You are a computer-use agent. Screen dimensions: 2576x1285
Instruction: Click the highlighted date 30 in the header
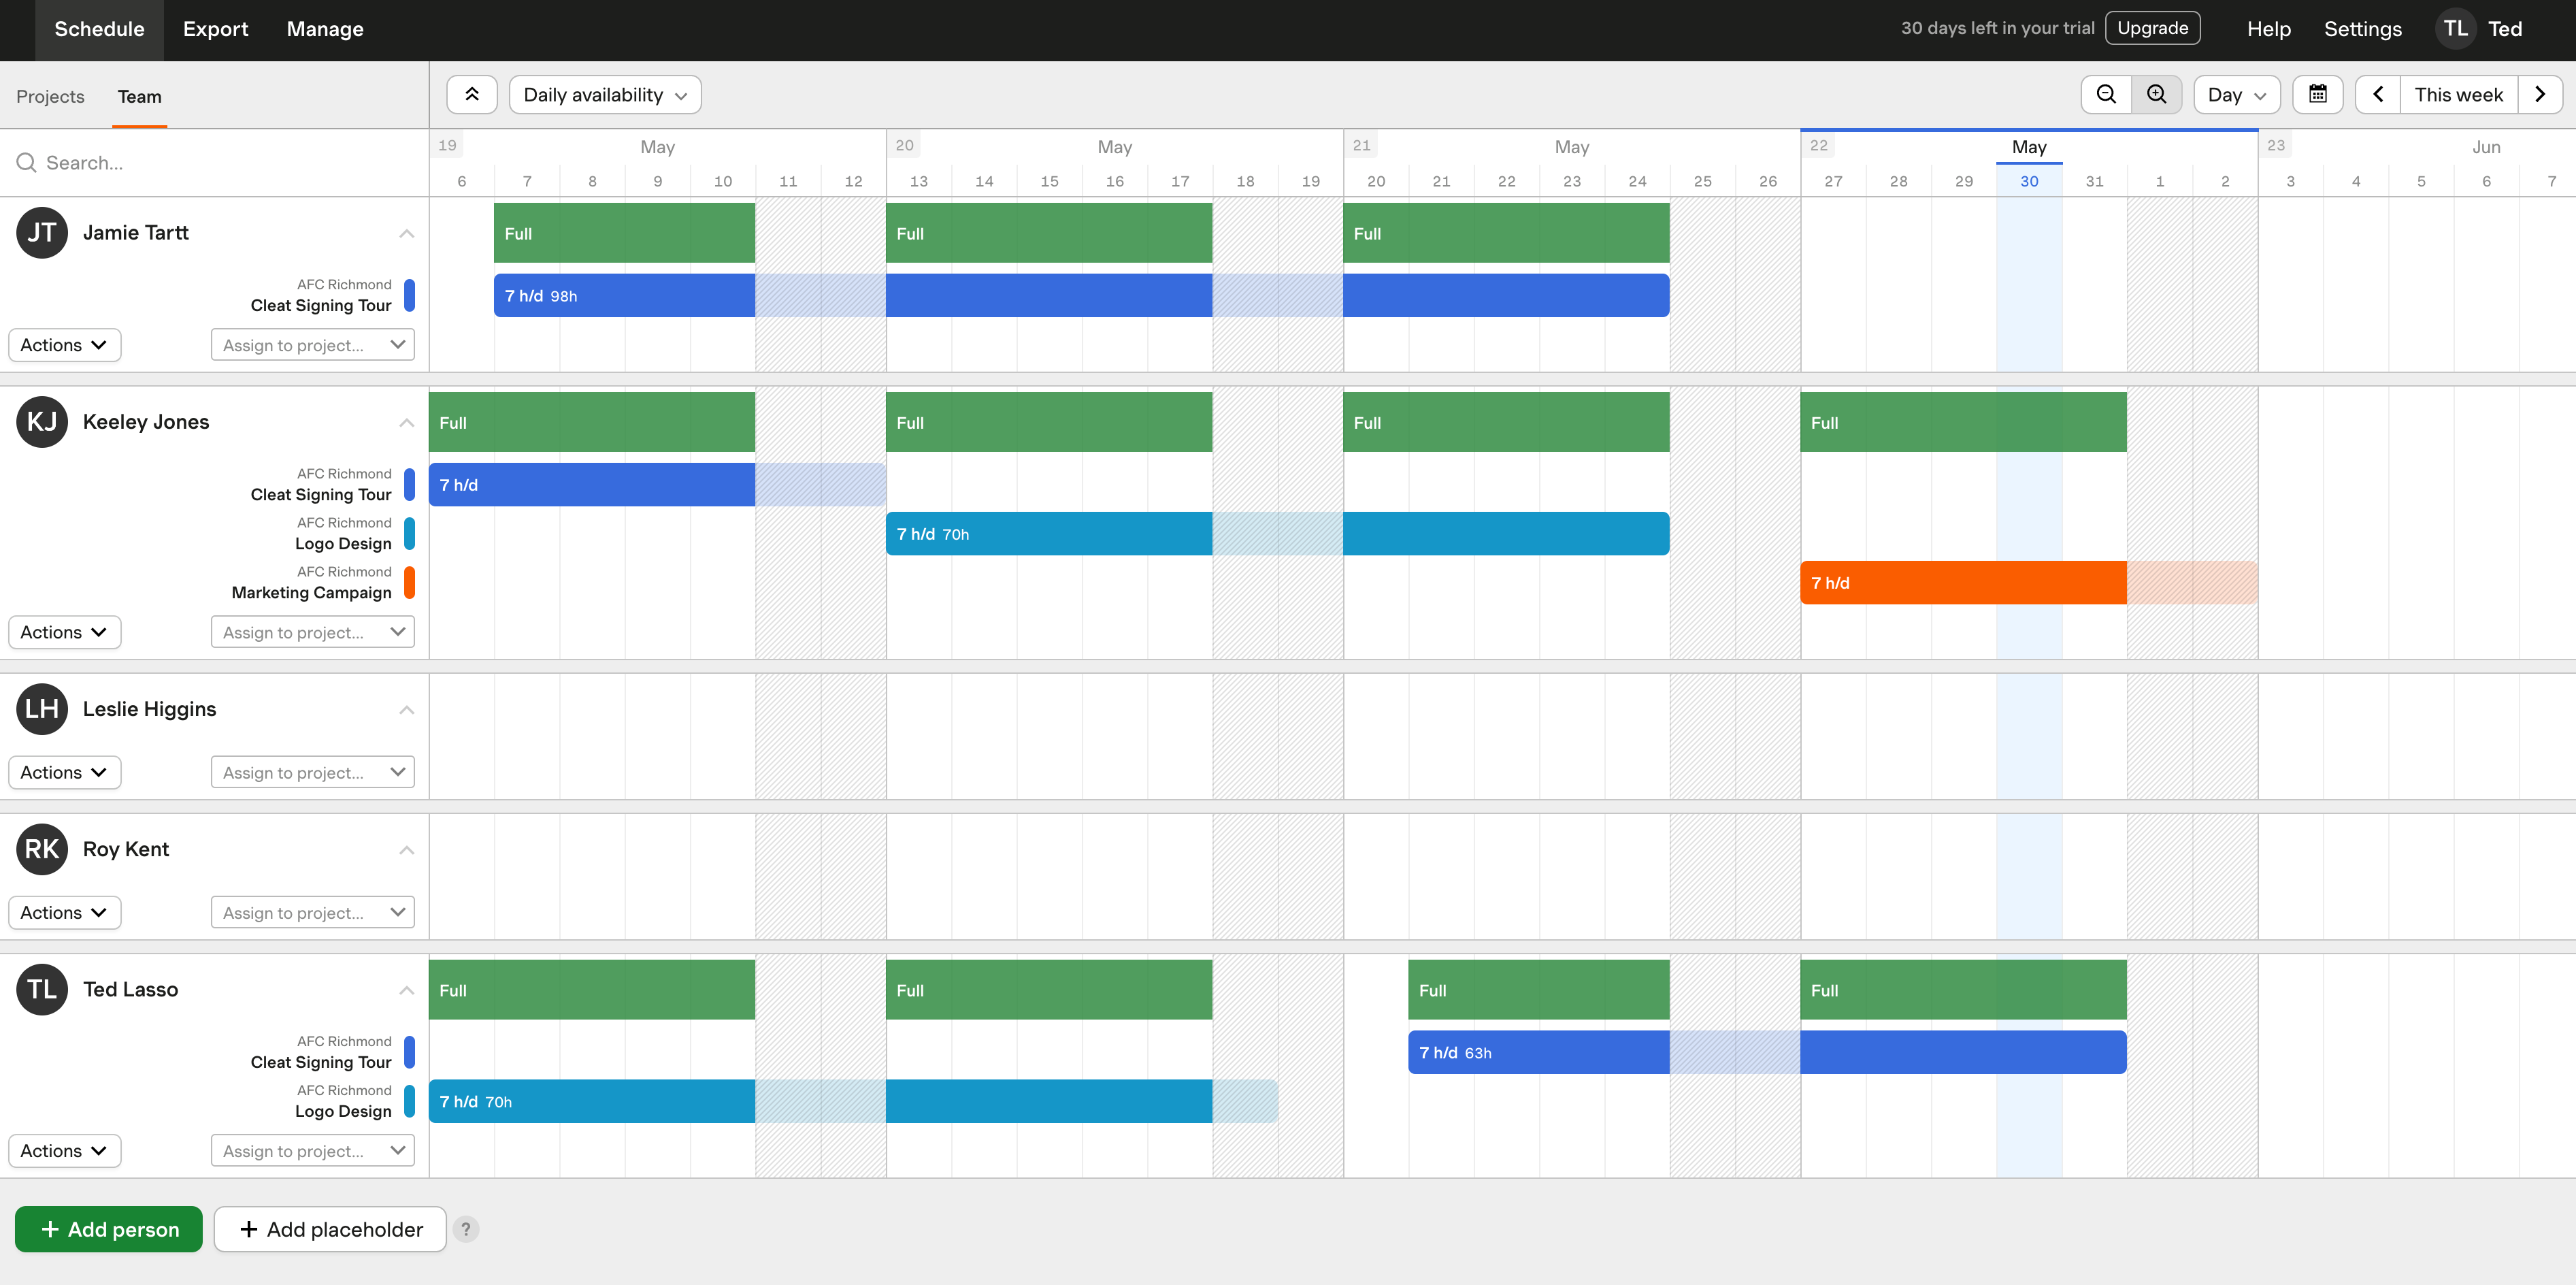pos(2028,181)
